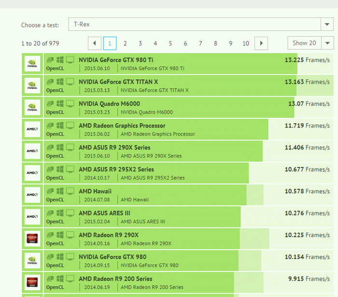The image size is (338, 297).
Task: Open NVIDIA Quadro M6000 result title
Action: coord(109,104)
